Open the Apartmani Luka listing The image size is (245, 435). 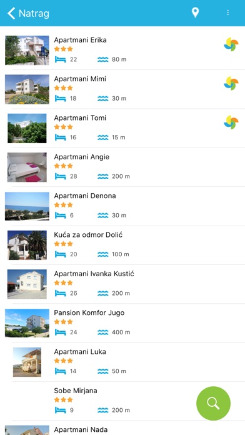[122, 362]
